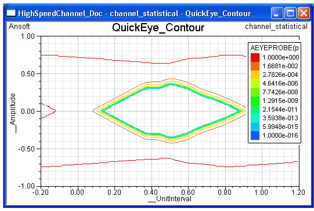Click the __Amplitude Y-axis label
Viewport: 314px width, 211px height.
[13, 113]
